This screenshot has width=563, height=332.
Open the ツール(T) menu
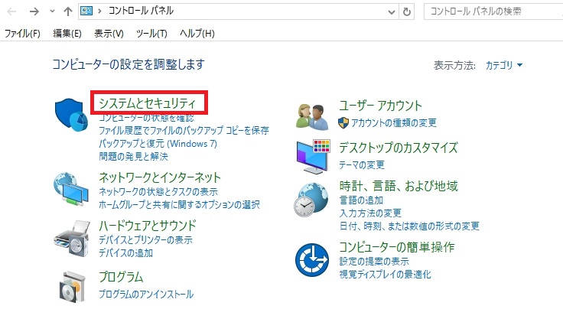151,34
